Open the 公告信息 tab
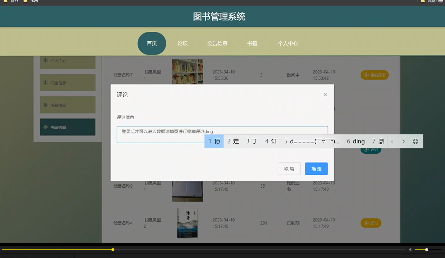 tap(217, 43)
